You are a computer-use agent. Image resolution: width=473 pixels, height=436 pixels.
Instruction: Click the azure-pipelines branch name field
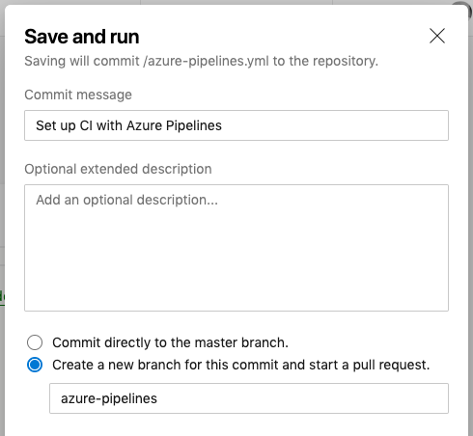(x=249, y=398)
